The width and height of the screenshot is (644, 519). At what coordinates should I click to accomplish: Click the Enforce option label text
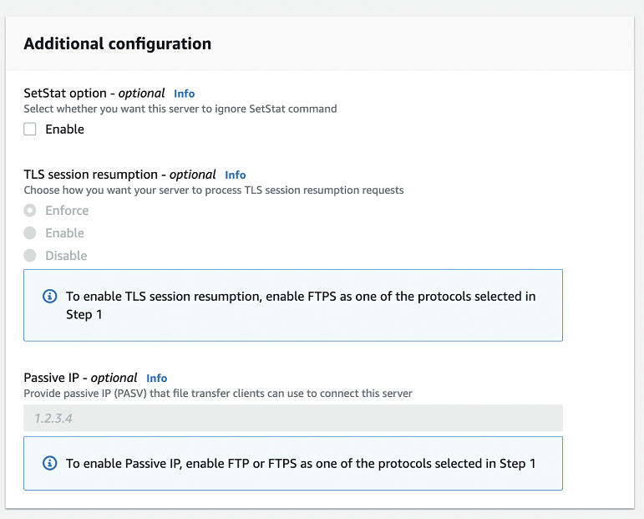coord(67,211)
